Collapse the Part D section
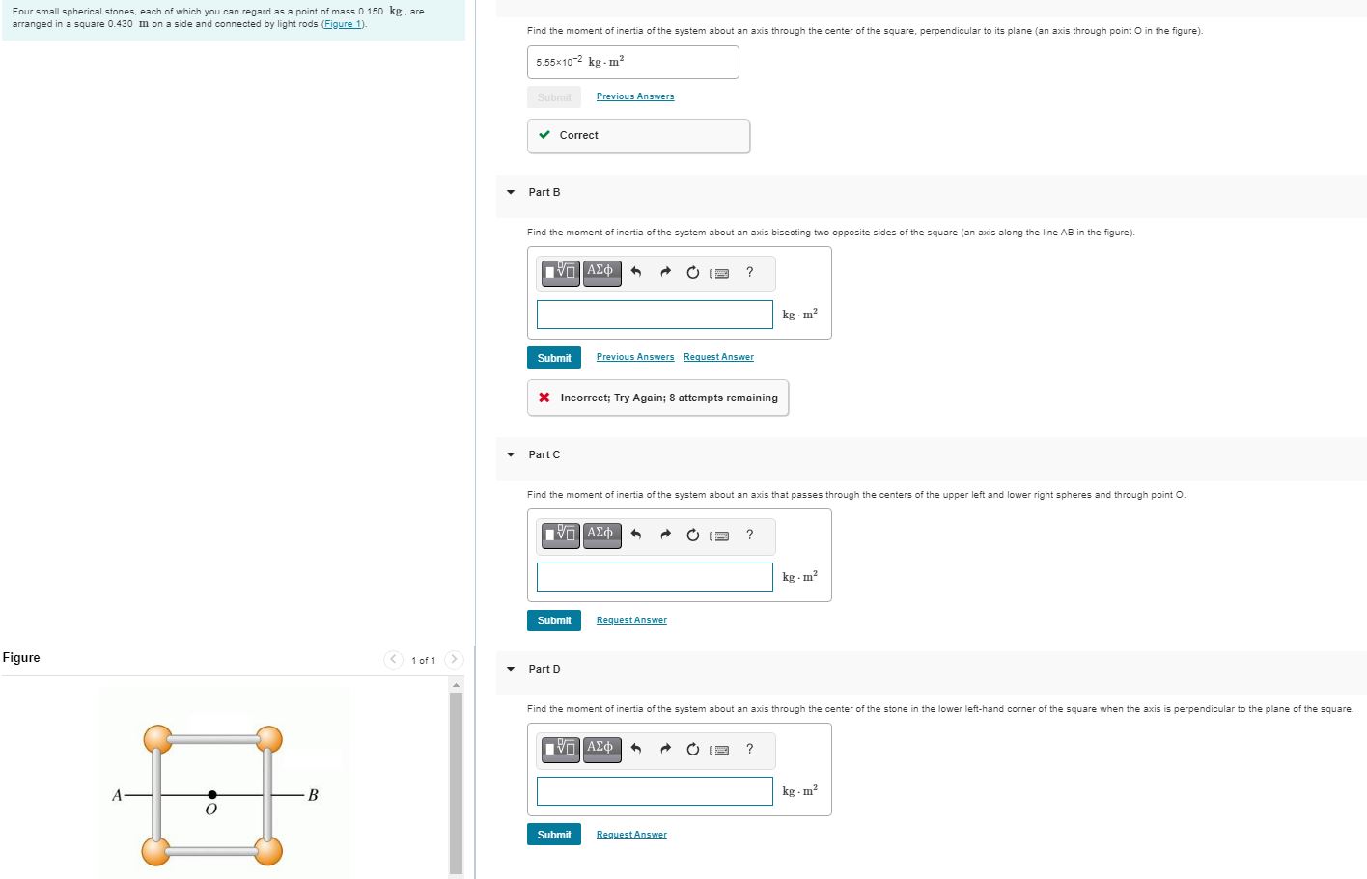 pos(511,669)
